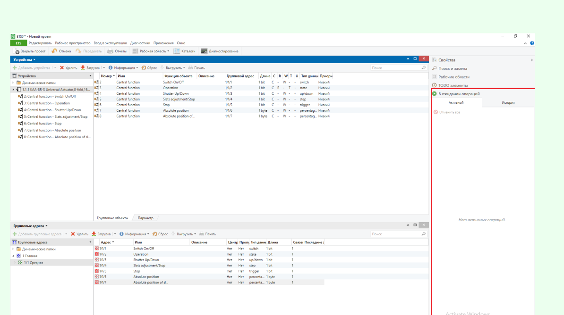The width and height of the screenshot is (564, 315).
Task: Open Отчеты reports from the toolbar
Action: click(x=117, y=51)
